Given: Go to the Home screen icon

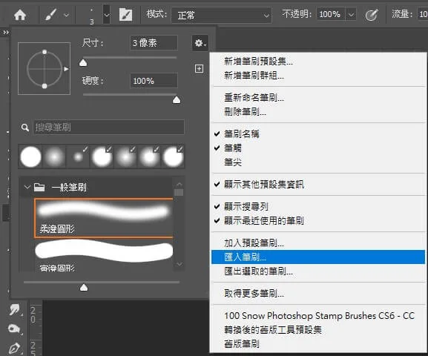Looking at the screenshot, I should click(x=20, y=15).
